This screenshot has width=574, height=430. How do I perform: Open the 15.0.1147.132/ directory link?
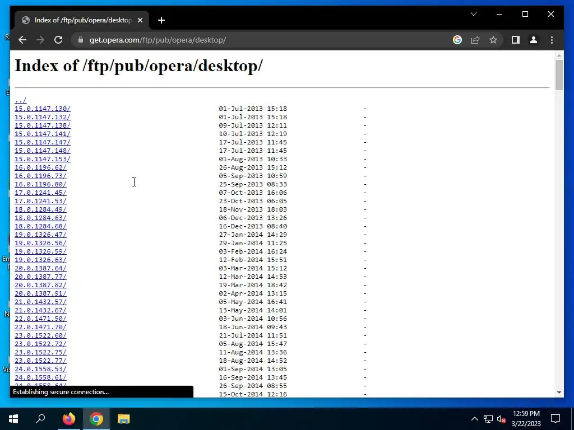(x=43, y=117)
